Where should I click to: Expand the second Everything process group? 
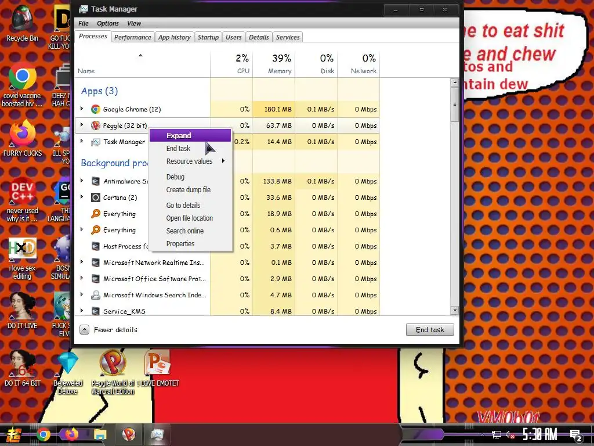82,230
